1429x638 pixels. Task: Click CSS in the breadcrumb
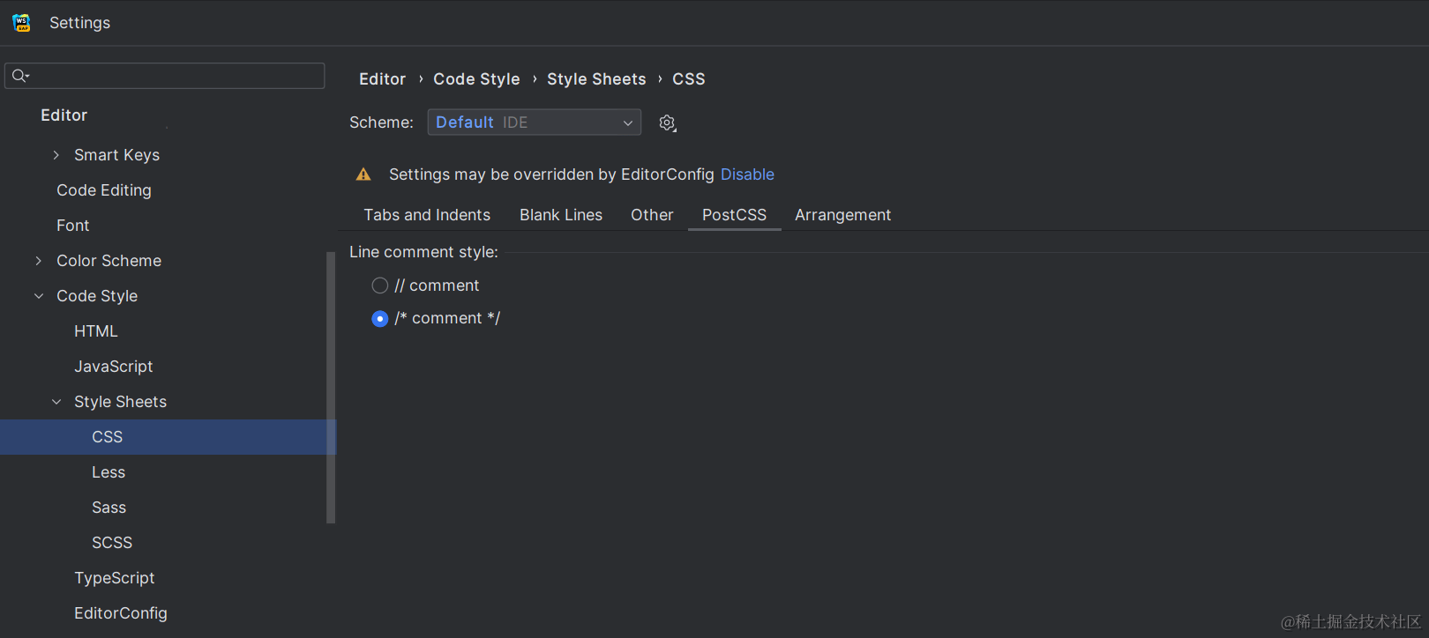(x=689, y=79)
